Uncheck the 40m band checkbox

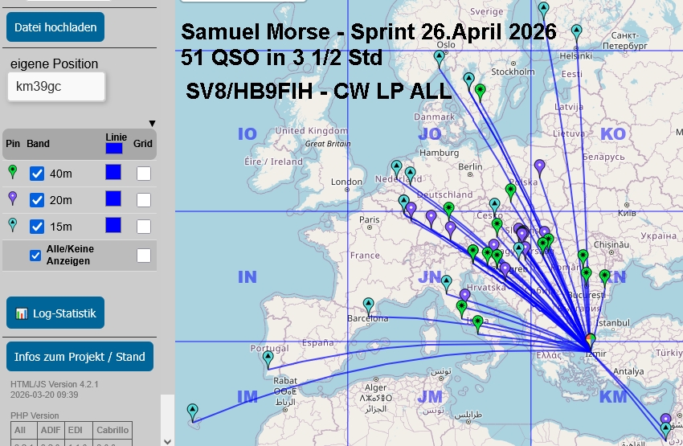37,174
